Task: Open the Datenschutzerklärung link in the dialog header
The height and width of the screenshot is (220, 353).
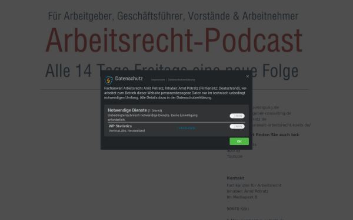Action: (181, 80)
